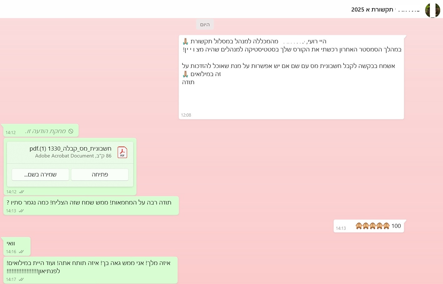443x284 pixels.
Task: Click praying hands emoji ending first message line
Action: click(185, 41)
